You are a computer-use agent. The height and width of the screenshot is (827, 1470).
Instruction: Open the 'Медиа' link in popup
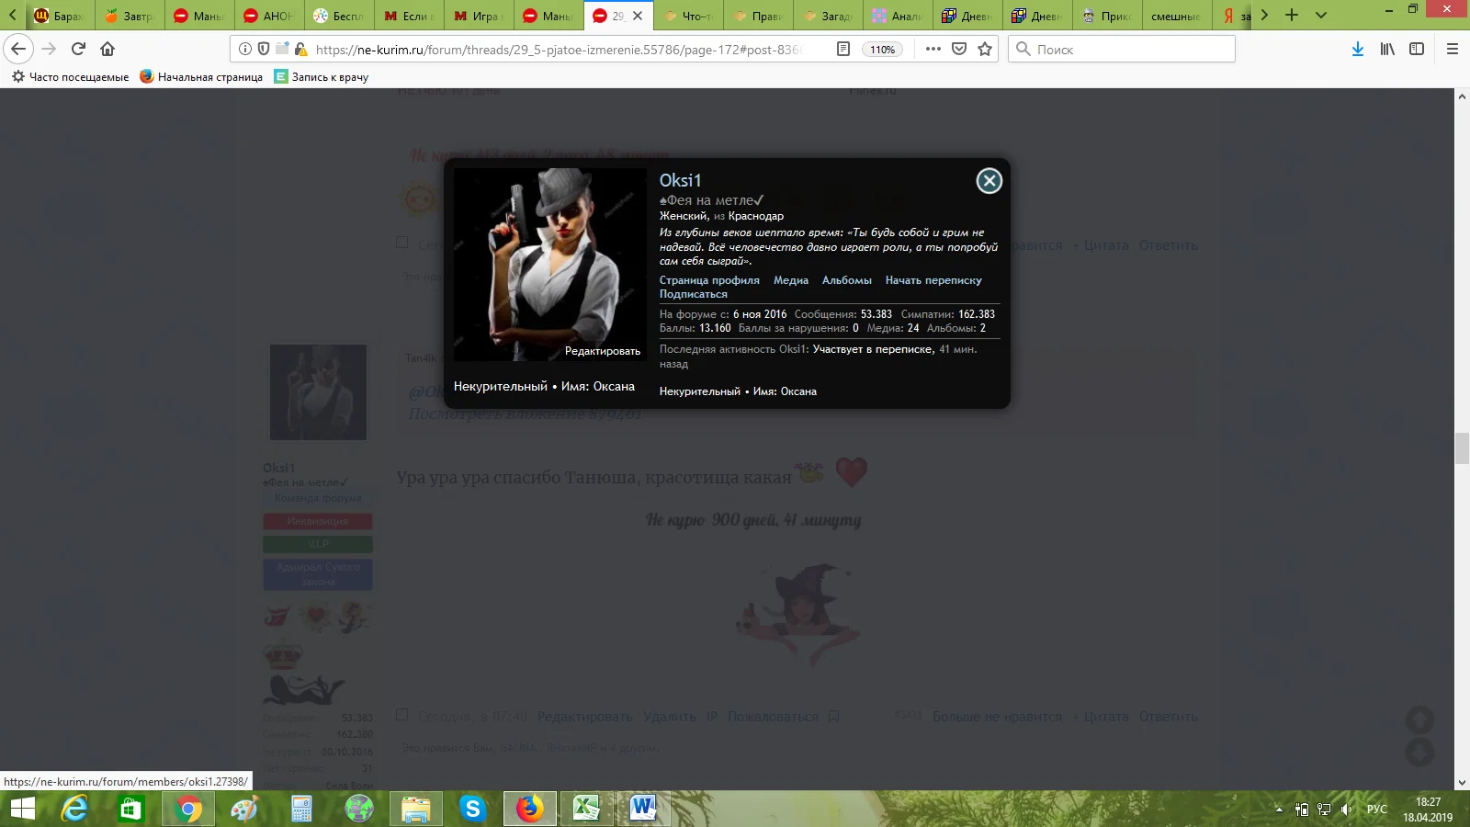[791, 280]
